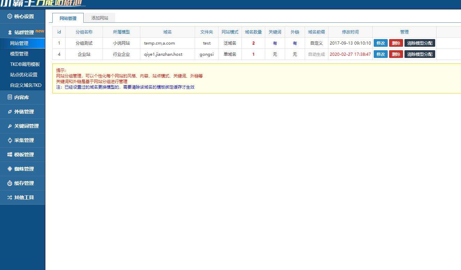Click the android icon beside 蜘蛛管理
Screen dimensions: 461x270
click(x=10, y=169)
